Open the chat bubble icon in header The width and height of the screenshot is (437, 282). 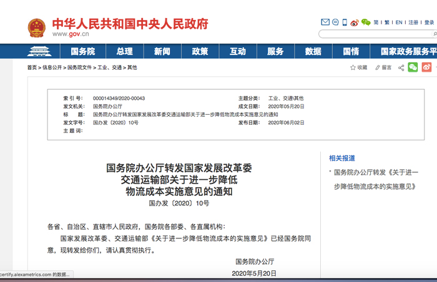(335, 22)
